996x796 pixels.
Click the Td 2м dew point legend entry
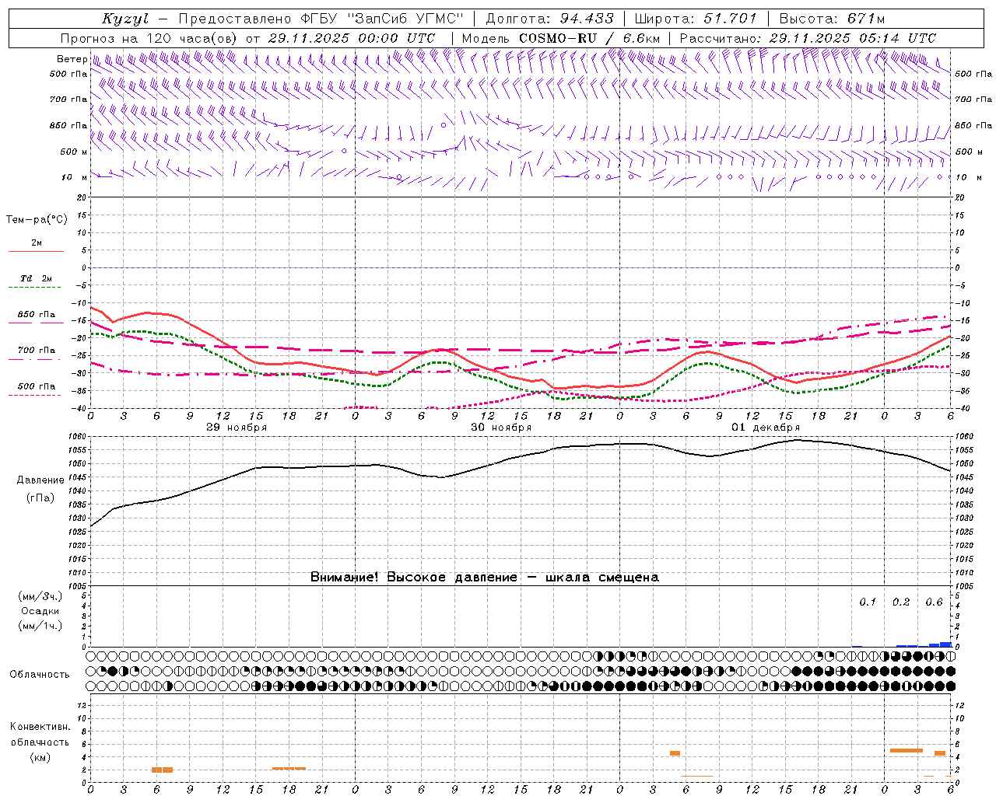coord(36,278)
